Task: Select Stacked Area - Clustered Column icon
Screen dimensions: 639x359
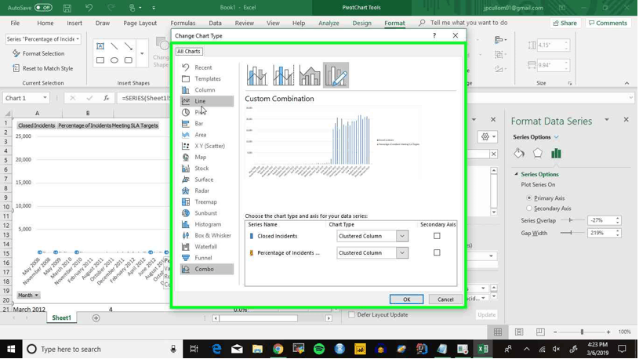Action: click(x=310, y=75)
